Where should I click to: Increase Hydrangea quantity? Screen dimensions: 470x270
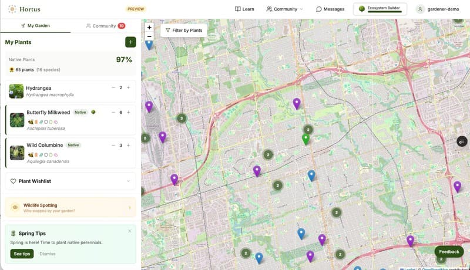(128, 87)
